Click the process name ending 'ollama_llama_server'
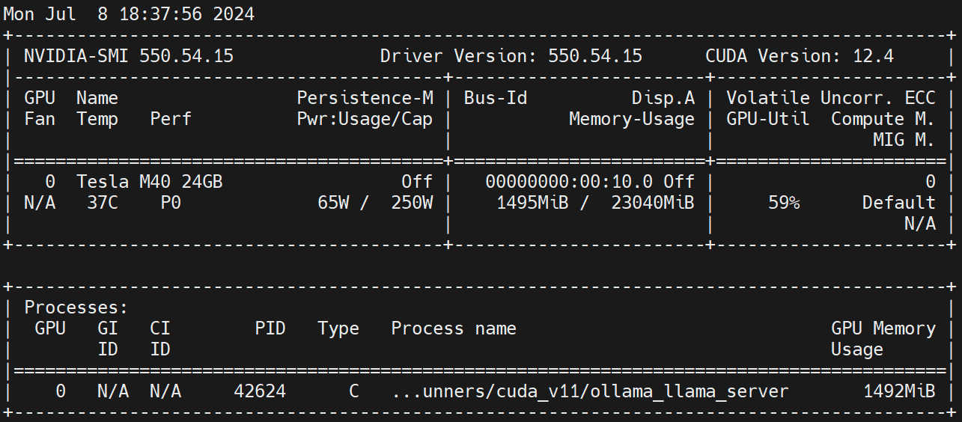The width and height of the screenshot is (962, 422). pos(590,391)
